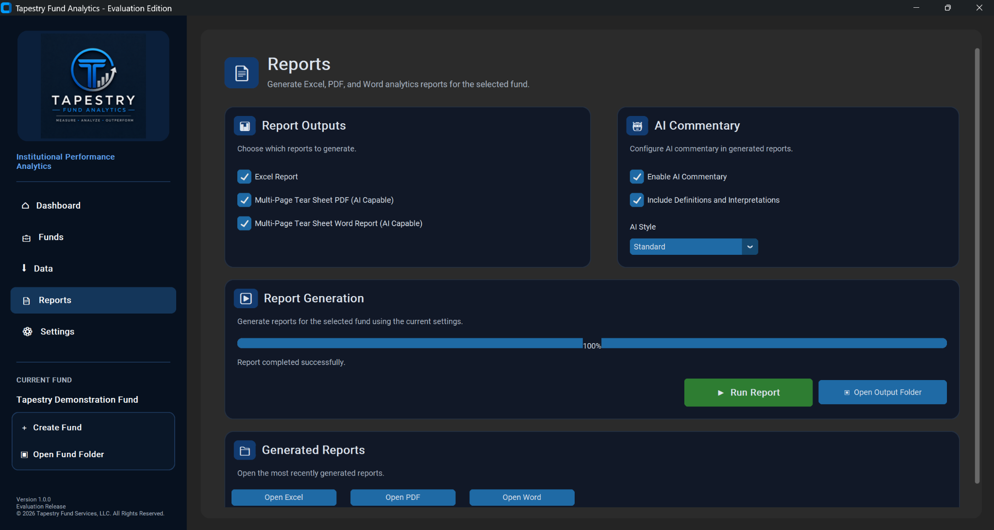Click the Tapestry Demonstration Fund name
Screen dimensions: 994x530
pyautogui.click(x=77, y=400)
